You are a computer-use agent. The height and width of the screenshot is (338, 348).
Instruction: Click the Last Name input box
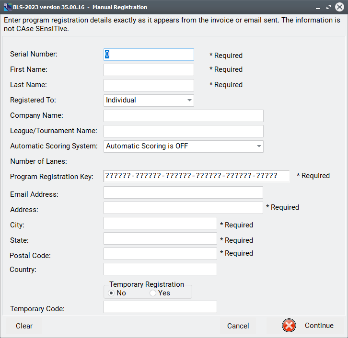point(149,85)
